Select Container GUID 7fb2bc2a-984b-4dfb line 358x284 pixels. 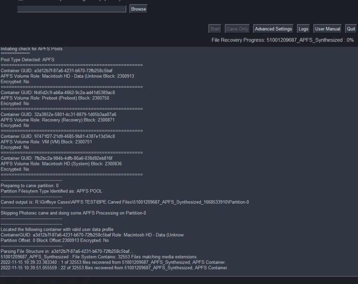[57, 158]
